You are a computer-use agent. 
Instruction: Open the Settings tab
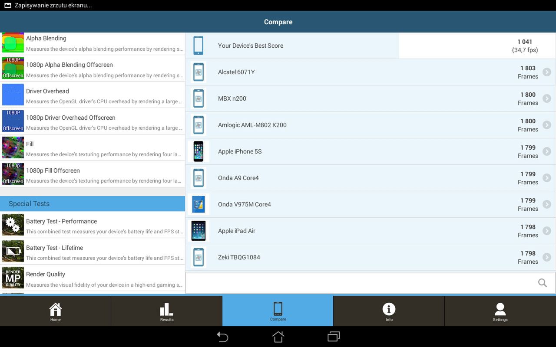[500, 311]
